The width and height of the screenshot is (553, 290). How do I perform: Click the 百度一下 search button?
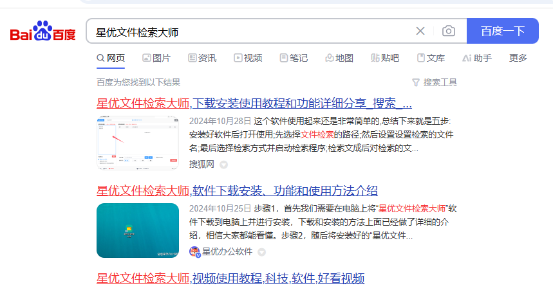503,31
